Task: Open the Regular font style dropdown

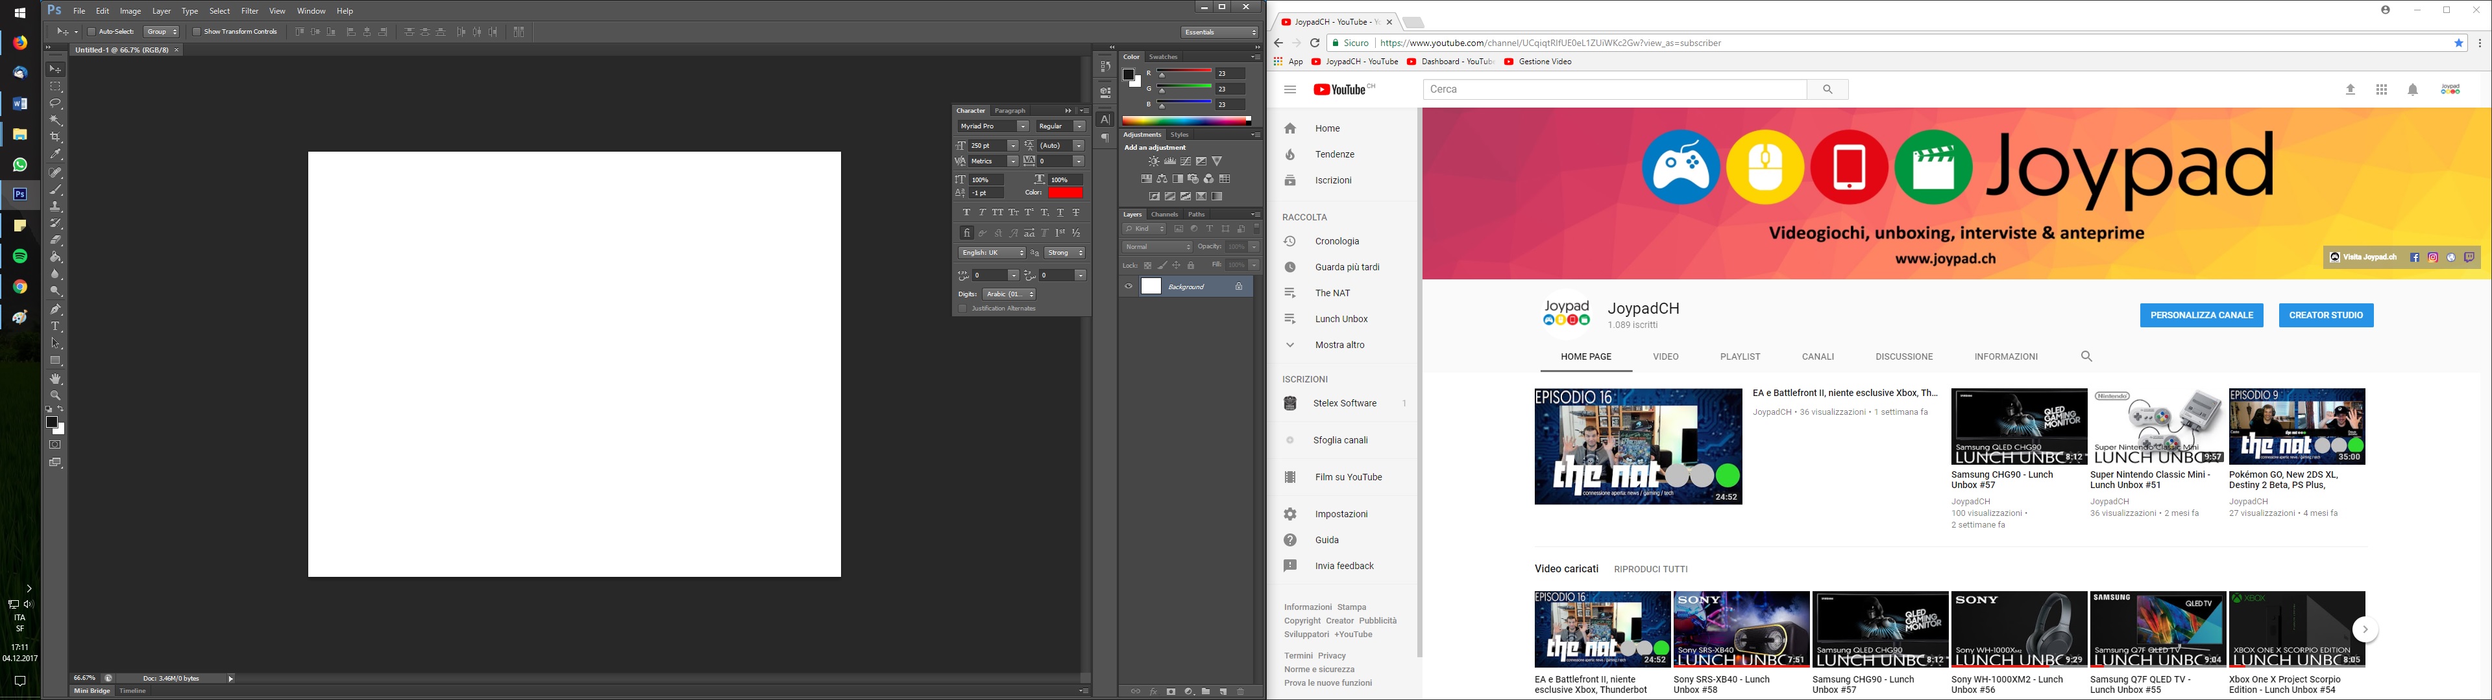Action: coord(1079,126)
